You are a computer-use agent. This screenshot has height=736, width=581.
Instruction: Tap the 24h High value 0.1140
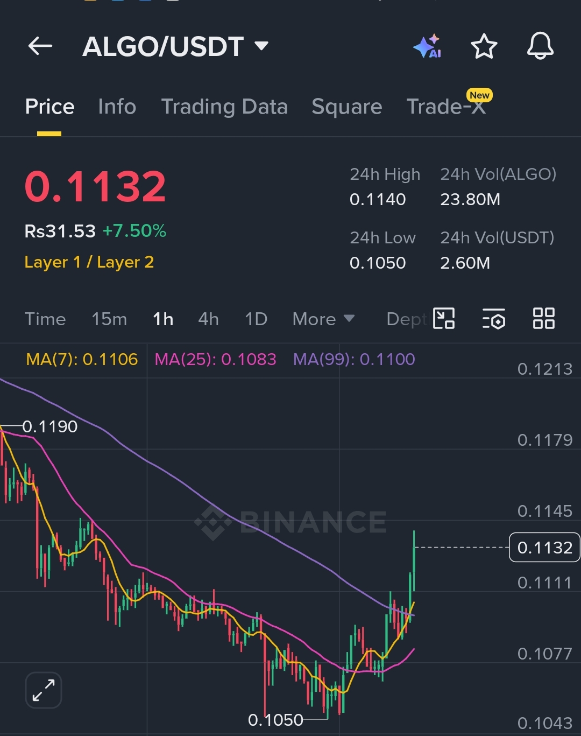(378, 200)
